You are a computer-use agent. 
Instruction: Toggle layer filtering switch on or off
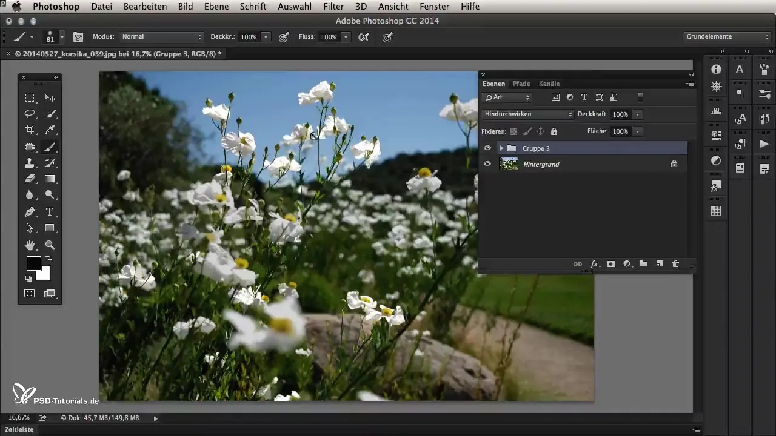click(x=640, y=97)
